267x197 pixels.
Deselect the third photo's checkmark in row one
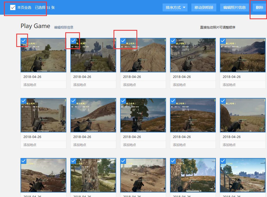click(123, 41)
